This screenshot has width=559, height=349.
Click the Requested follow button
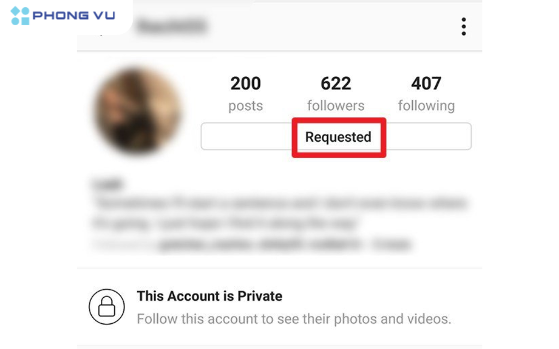coord(338,137)
